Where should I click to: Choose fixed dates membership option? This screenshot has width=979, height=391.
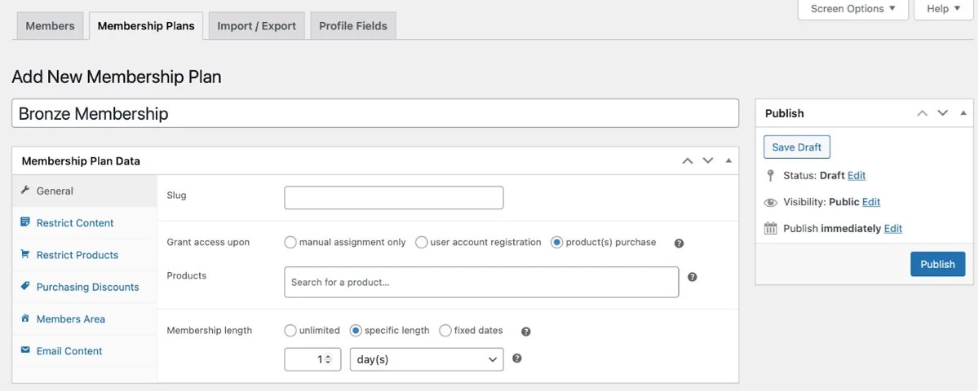445,330
